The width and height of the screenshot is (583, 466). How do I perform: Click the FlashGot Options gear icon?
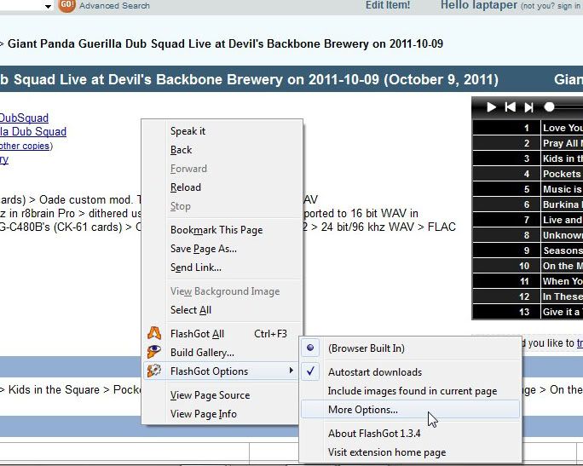tap(154, 371)
